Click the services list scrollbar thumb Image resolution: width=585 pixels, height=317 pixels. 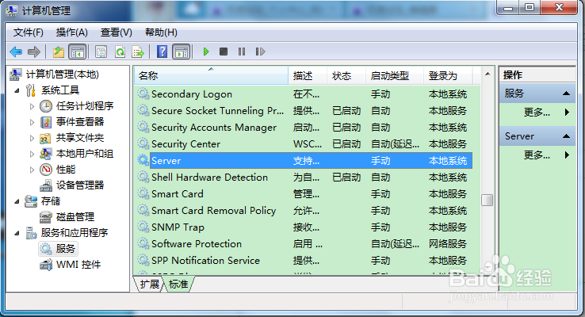tap(487, 200)
